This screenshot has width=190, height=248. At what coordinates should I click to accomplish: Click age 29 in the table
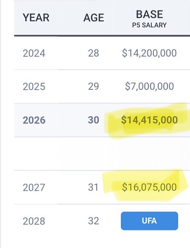coord(93,86)
